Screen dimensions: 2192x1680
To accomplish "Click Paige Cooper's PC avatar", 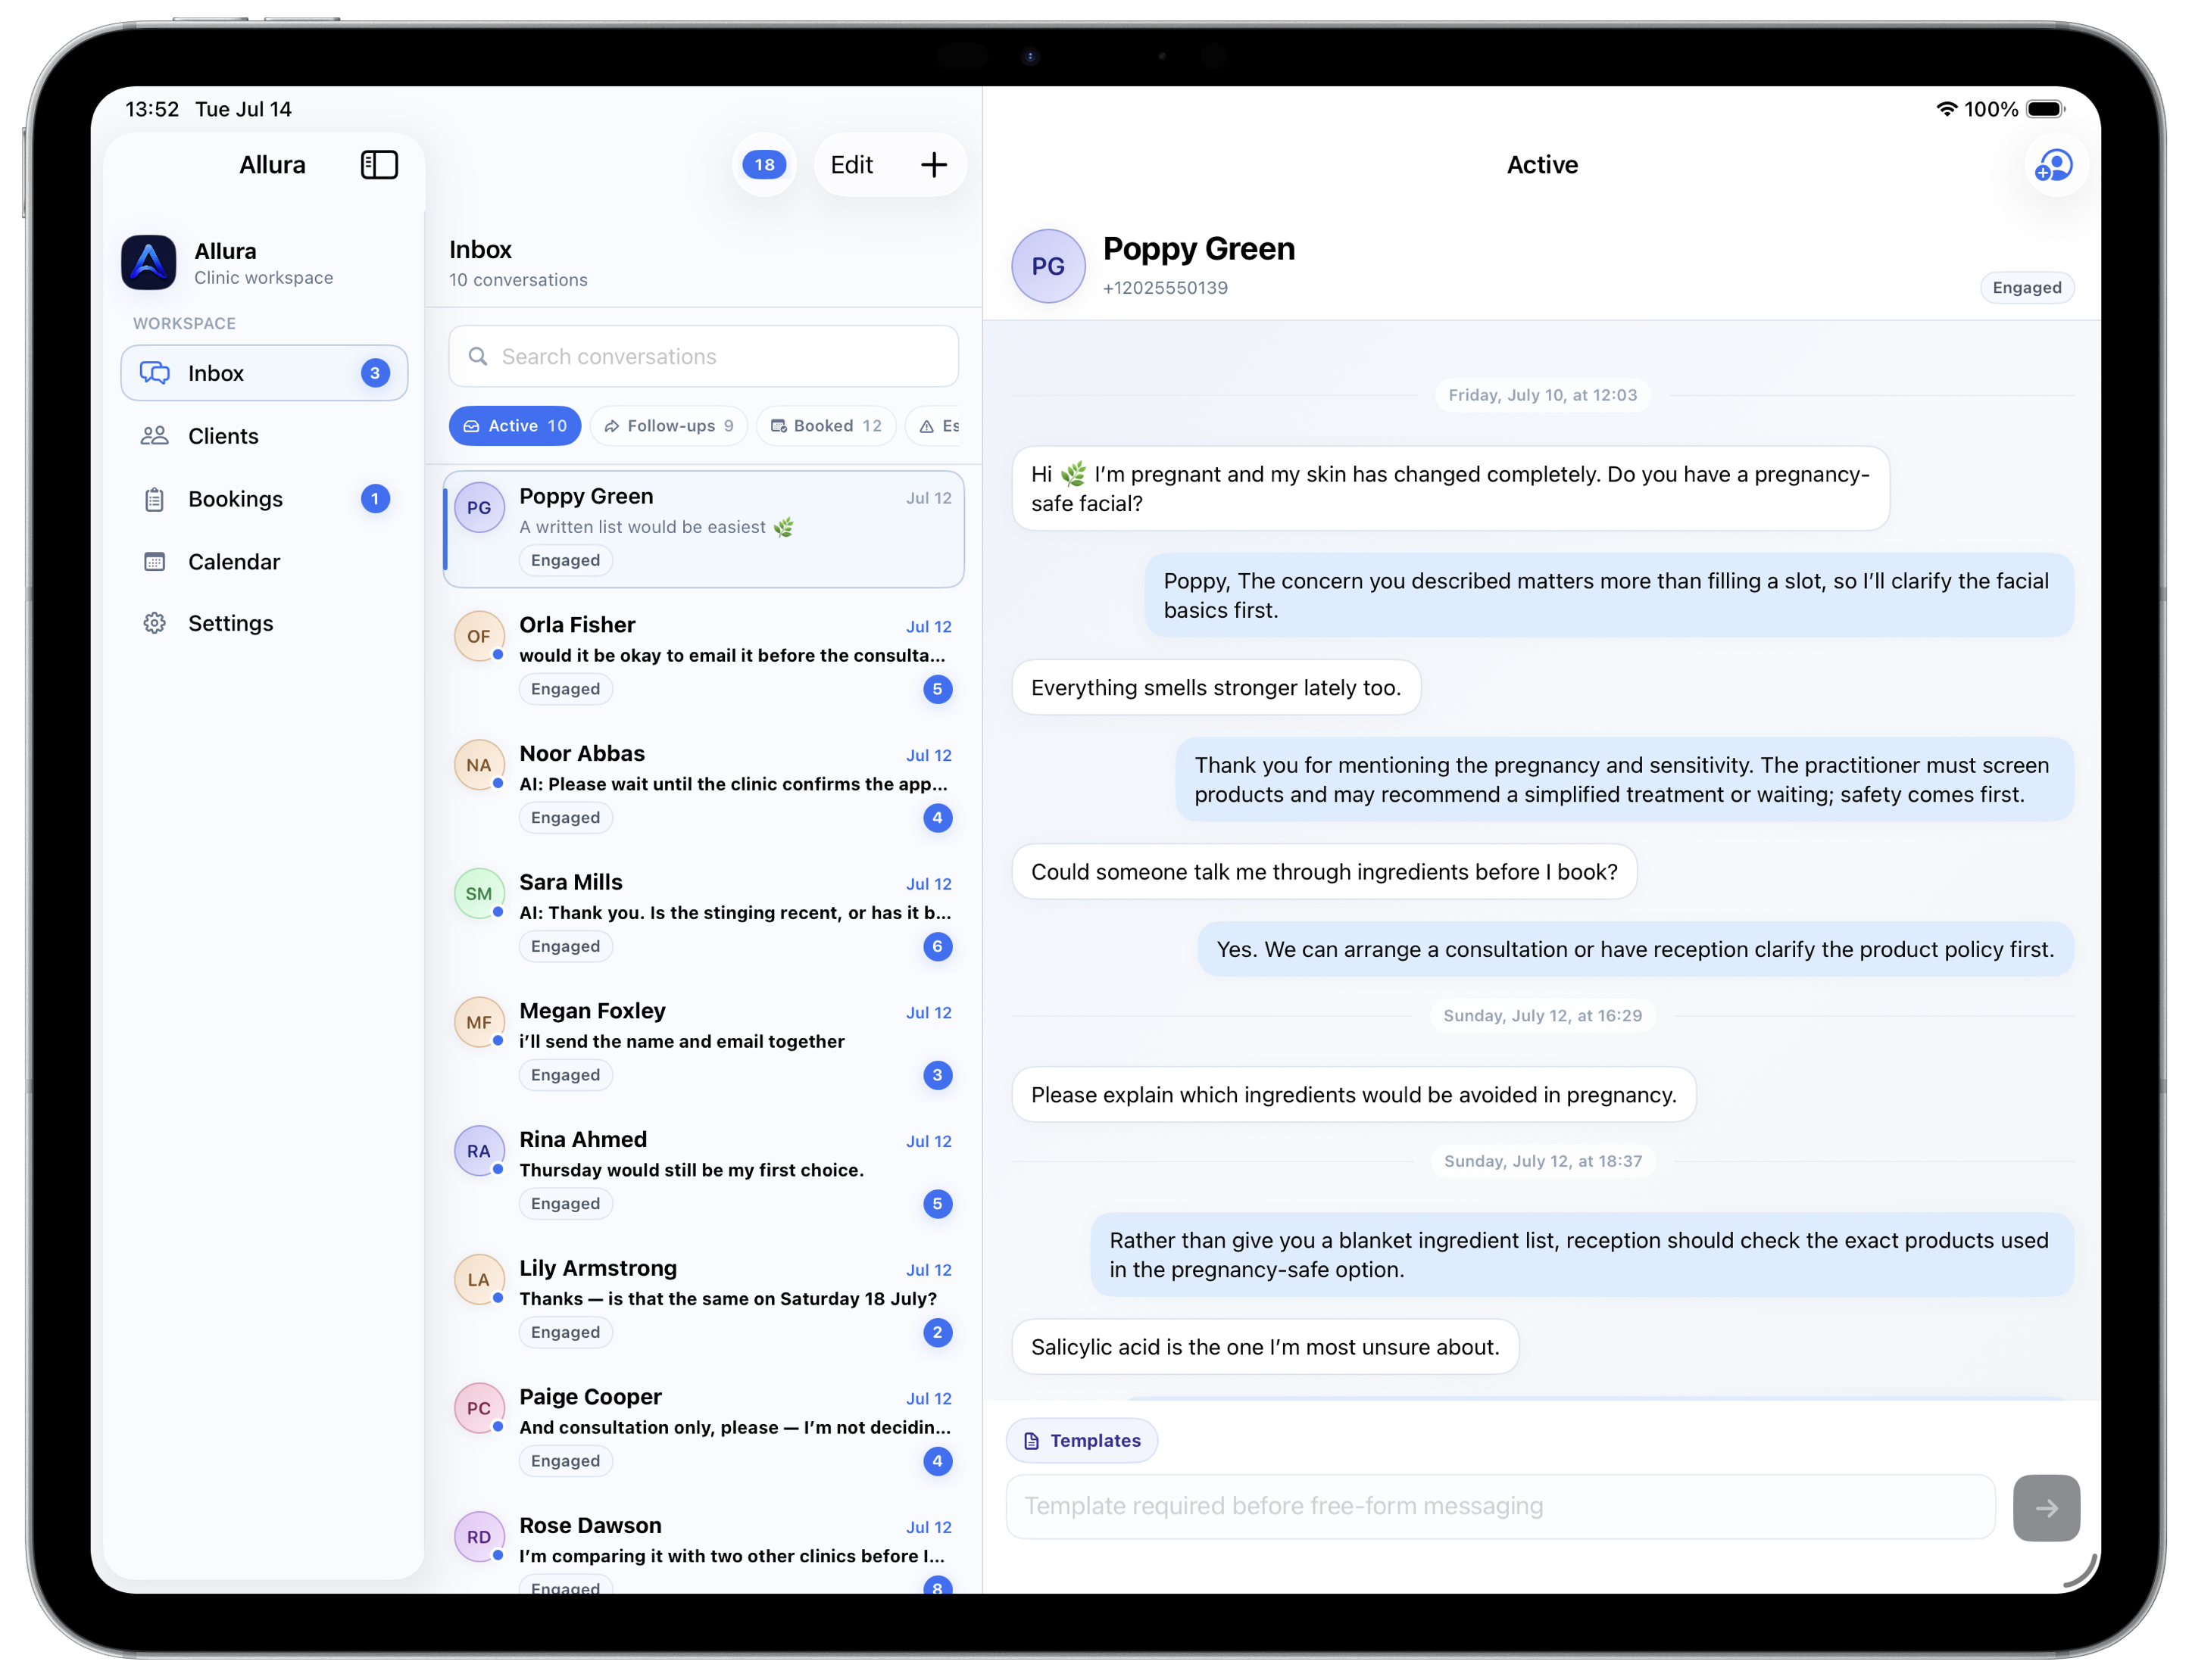I will [x=478, y=1408].
